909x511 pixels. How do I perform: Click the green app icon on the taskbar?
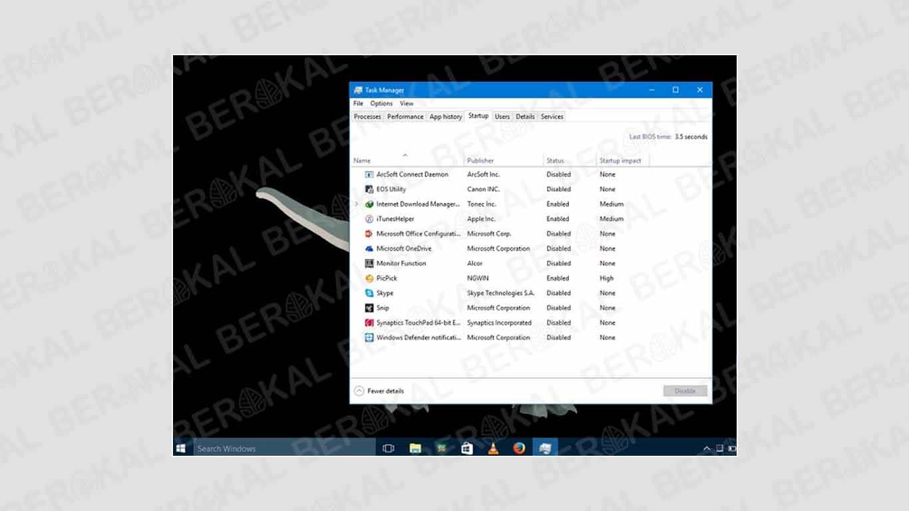(441, 448)
